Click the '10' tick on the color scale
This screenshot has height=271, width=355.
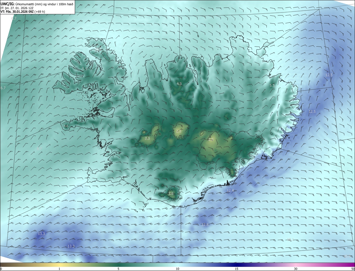pos(177,269)
